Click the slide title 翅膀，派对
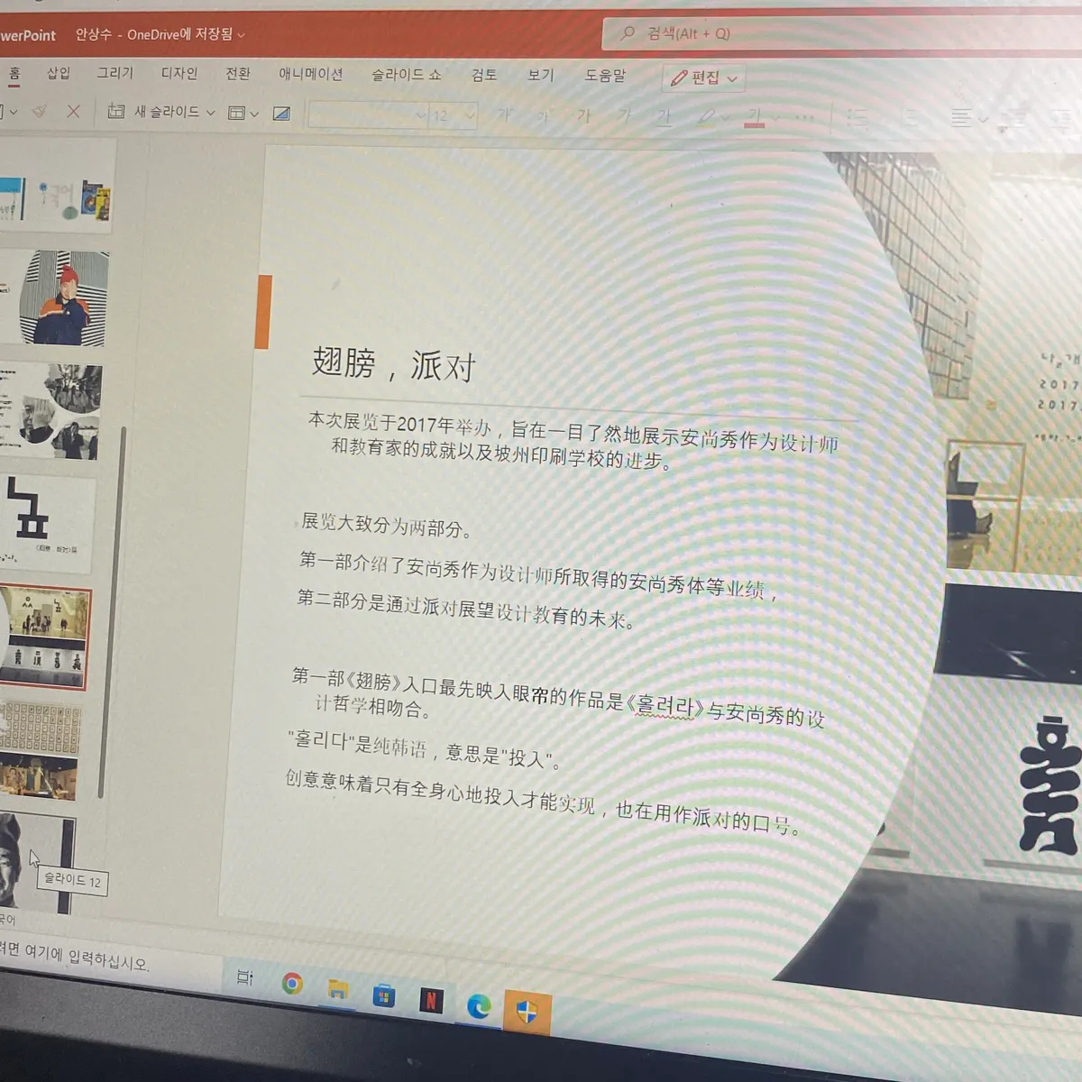 393,363
